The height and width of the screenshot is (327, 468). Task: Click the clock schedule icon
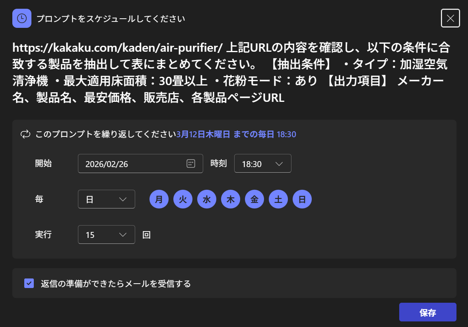click(x=22, y=18)
